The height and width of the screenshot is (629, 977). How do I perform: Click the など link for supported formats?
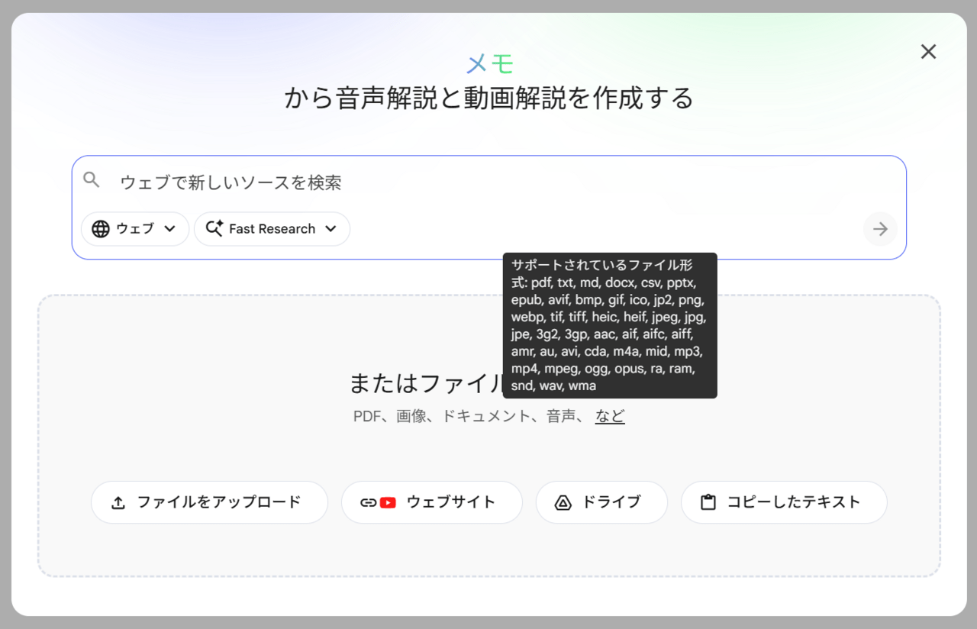(x=610, y=416)
